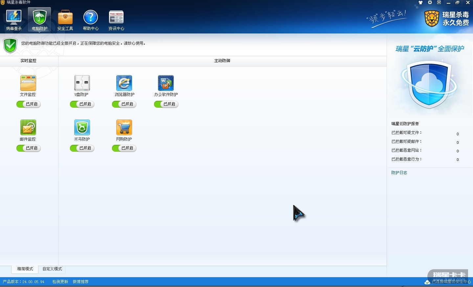Click the cloud protection shield graphic
This screenshot has width=473, height=287.
click(x=429, y=84)
